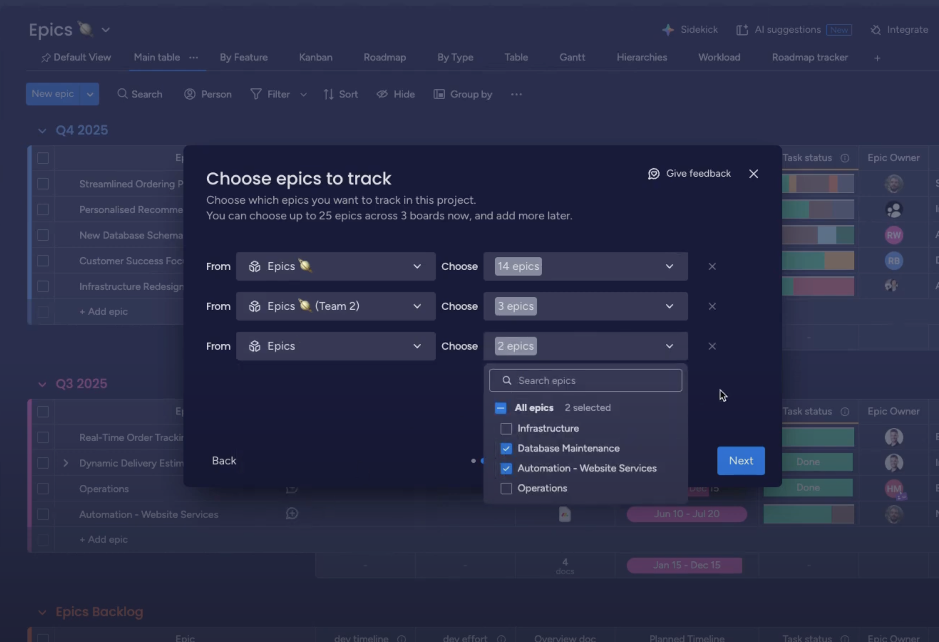The image size is (939, 642).
Task: Open the 14 epics Choose dropdown
Action: click(x=585, y=266)
